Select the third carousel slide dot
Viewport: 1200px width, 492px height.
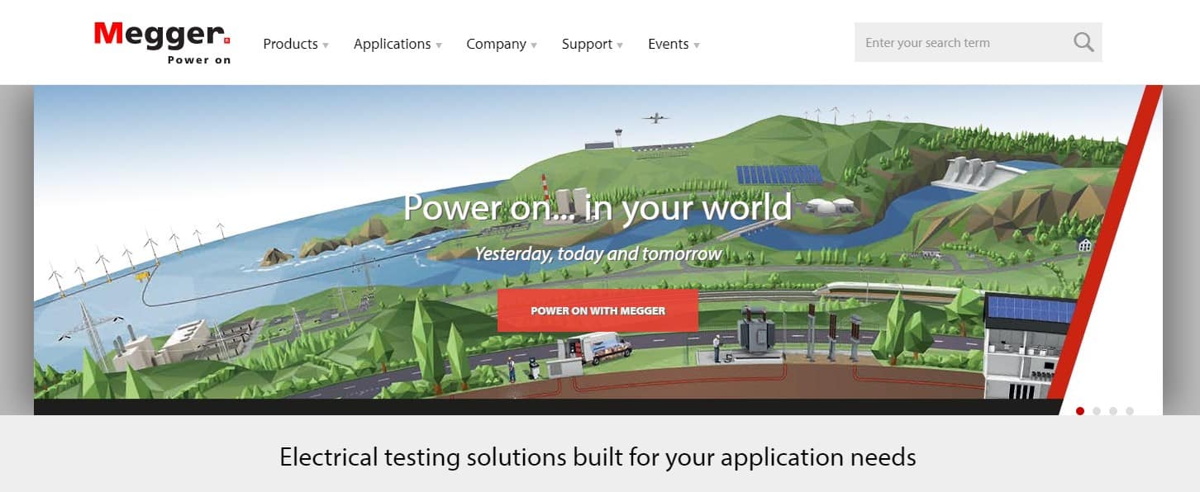tap(1113, 410)
